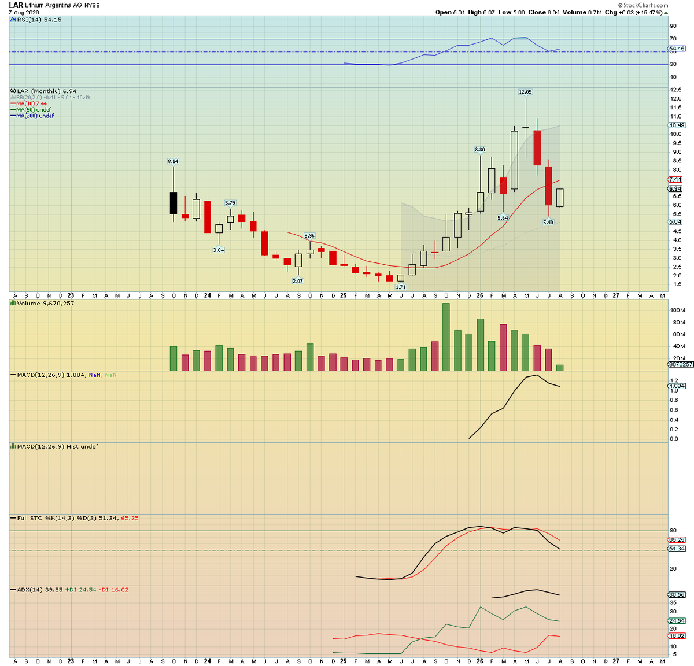Click the '+DI 24.54' green legend text
694x666 pixels.
(x=80, y=590)
